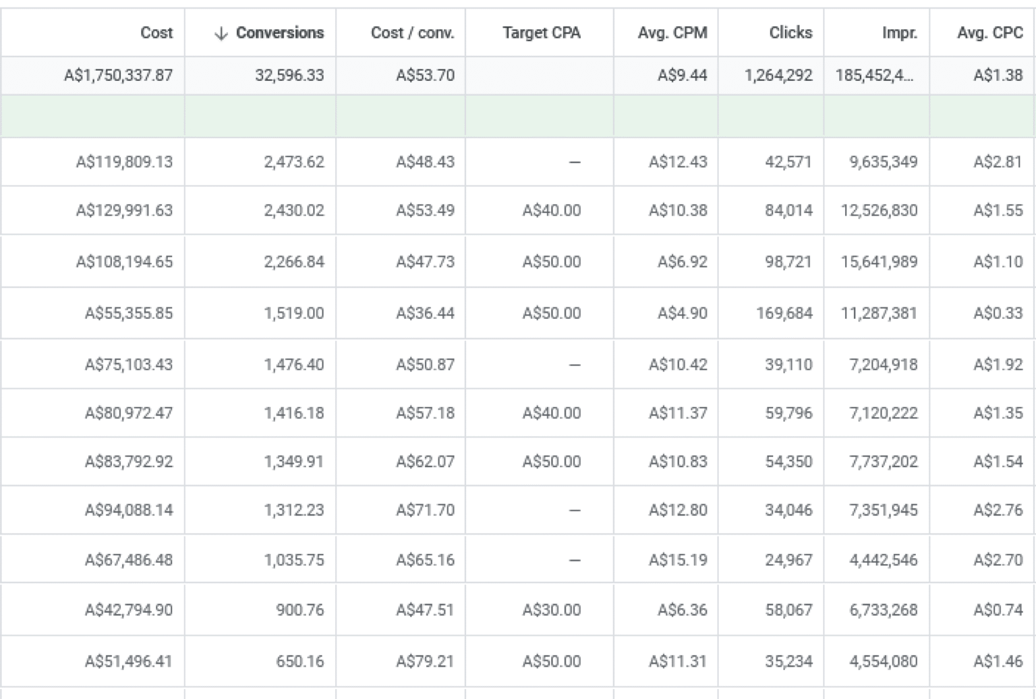Click cost cell A$83,792.92
Viewport: 1036px width, 699px height.
(128, 462)
